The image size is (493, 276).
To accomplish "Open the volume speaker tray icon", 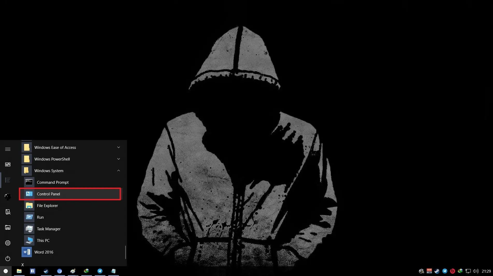I will pos(476,271).
